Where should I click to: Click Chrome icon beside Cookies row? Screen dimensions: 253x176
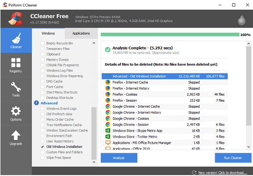pos(108,119)
